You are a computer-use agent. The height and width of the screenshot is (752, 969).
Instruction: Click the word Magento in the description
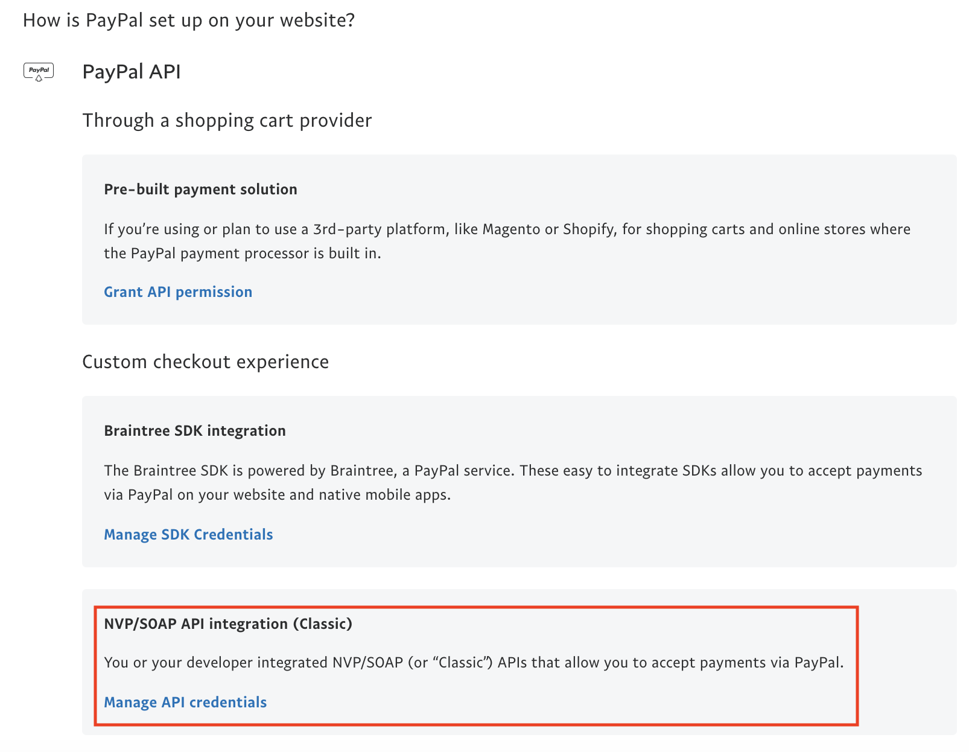(511, 229)
